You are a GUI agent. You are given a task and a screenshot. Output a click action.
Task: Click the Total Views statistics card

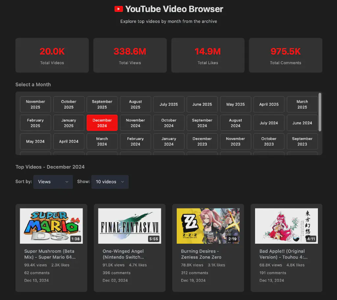(130, 55)
